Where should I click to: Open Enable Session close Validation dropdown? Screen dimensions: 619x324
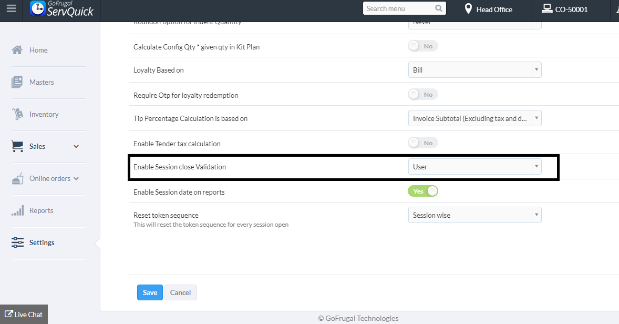(474, 167)
